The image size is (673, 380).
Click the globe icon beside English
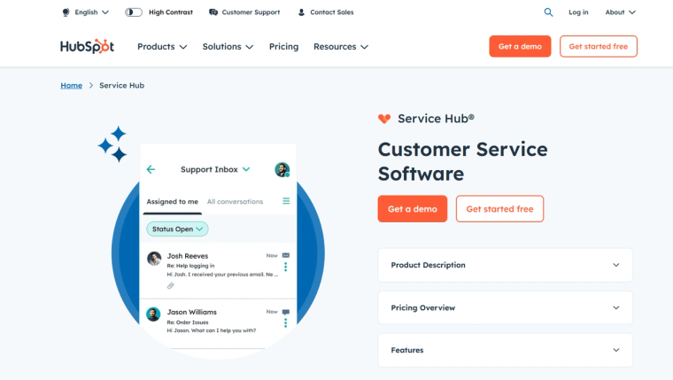coord(66,12)
